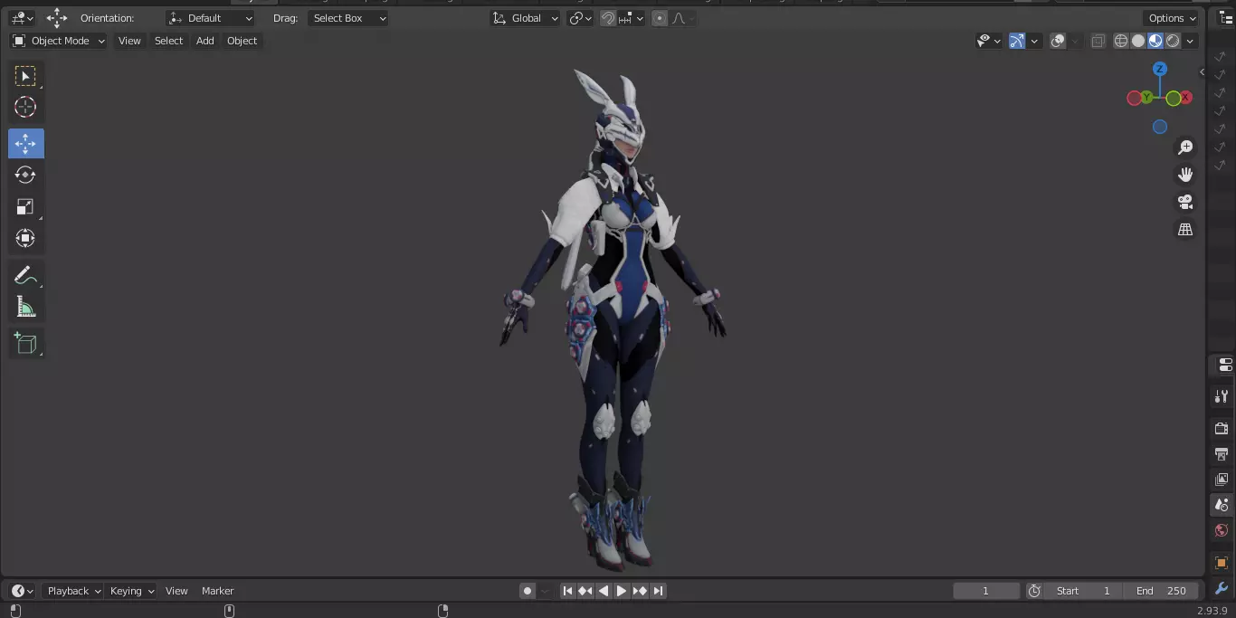Open the timeline Marker menu
1236x618 pixels.
tap(217, 591)
